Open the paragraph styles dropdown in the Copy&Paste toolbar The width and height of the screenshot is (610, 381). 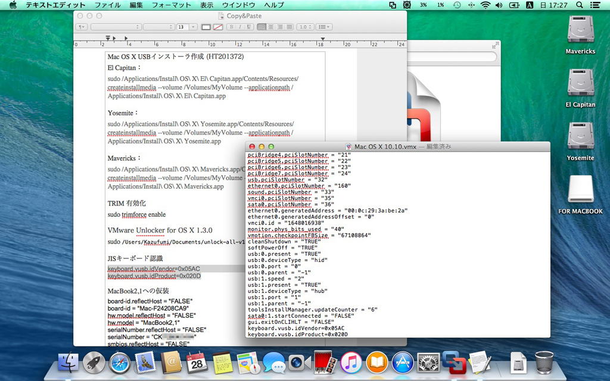click(81, 27)
